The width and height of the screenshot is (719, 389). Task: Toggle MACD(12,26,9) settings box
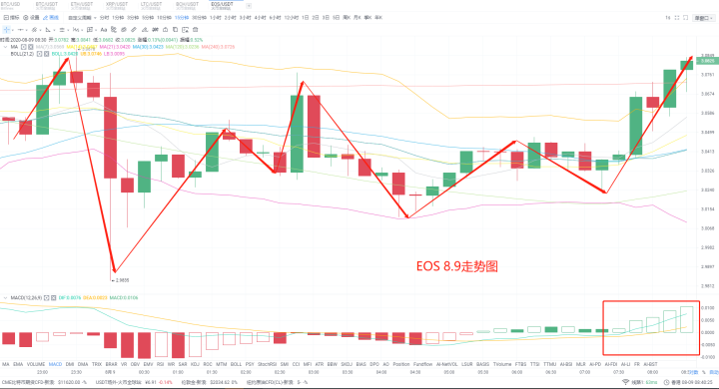46,298
